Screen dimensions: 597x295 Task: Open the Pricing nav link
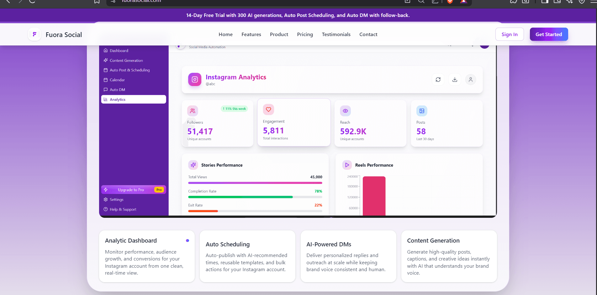pos(305,35)
